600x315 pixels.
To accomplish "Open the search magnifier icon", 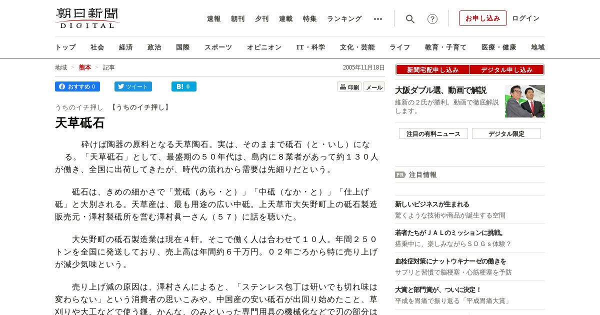I will [410, 19].
